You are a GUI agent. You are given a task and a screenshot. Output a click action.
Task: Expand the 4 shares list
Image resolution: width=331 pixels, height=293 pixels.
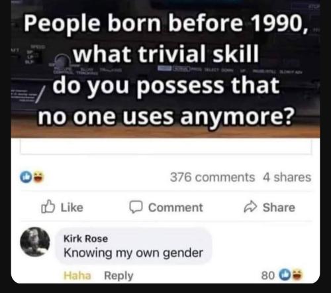tap(287, 177)
